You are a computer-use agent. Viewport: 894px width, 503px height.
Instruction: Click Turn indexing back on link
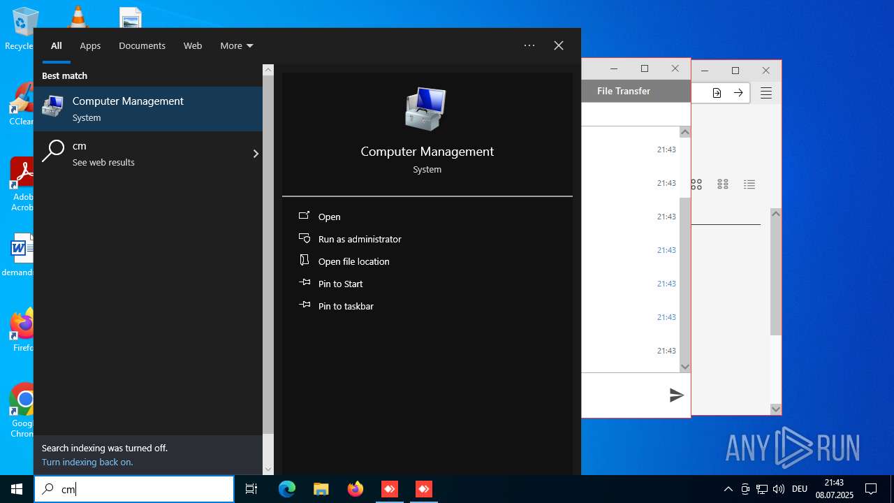click(x=87, y=462)
